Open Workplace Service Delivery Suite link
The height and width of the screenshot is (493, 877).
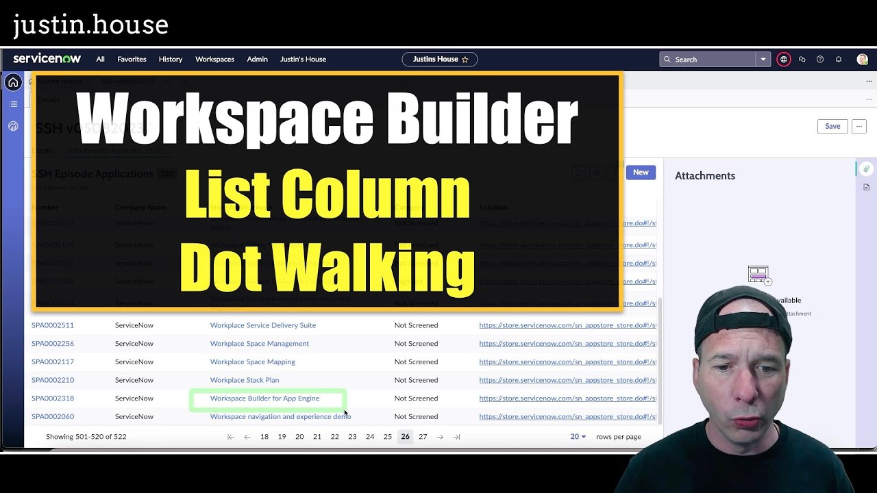[263, 325]
